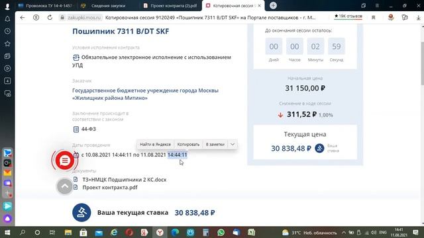Close the Котировочная сессия tab
424x238 pixels.
click(x=259, y=6)
